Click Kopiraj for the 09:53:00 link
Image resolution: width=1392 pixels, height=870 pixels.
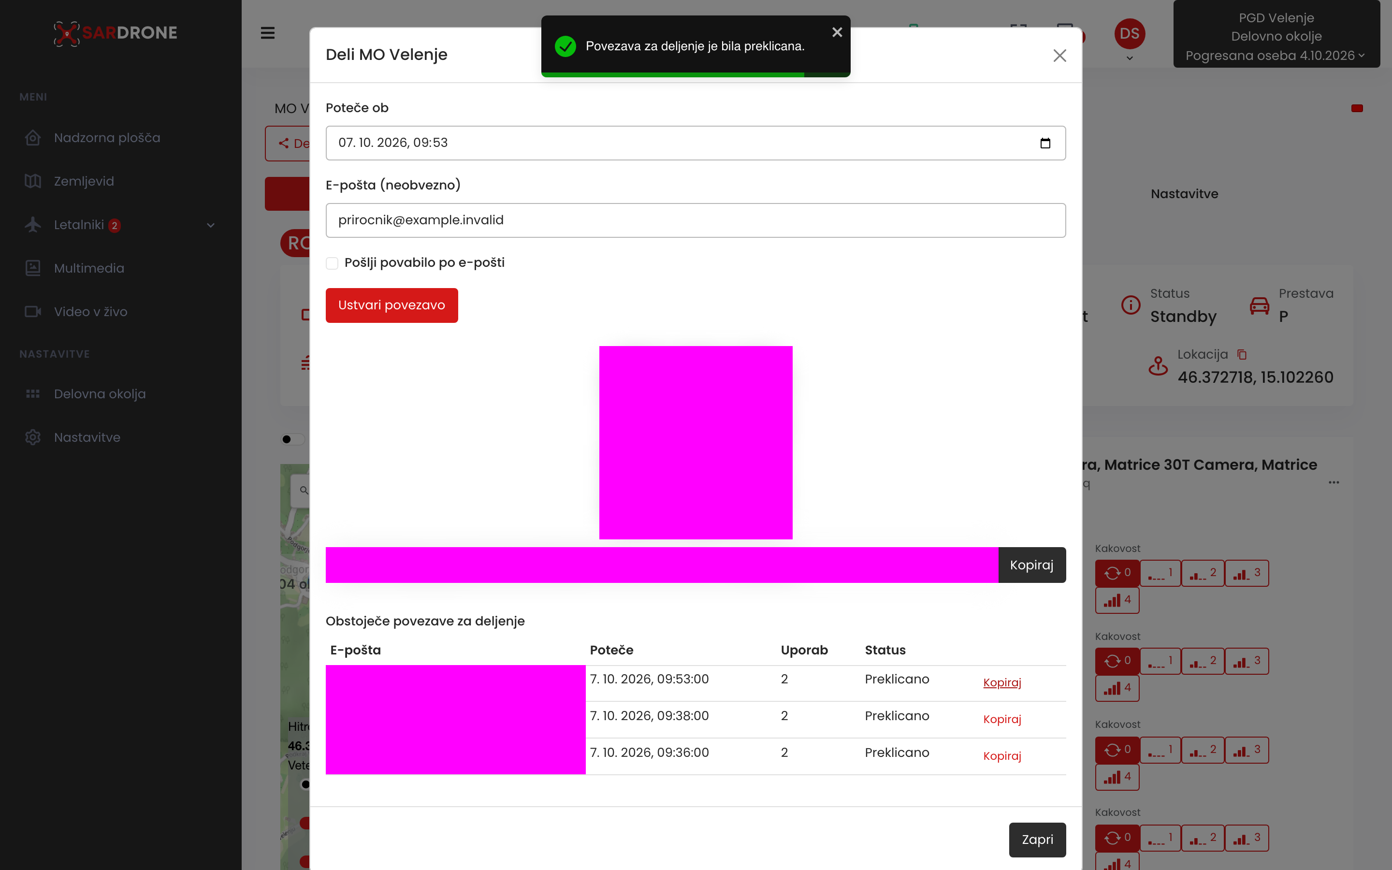coord(1002,682)
